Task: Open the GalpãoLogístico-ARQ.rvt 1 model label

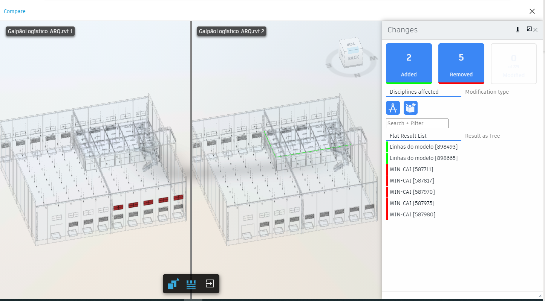Action: coord(40,31)
